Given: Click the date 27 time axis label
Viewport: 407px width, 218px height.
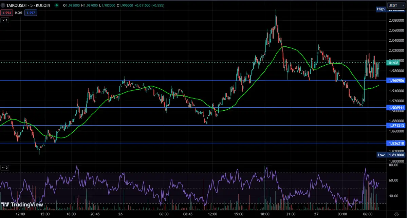Looking at the screenshot, I should [x=316, y=214].
